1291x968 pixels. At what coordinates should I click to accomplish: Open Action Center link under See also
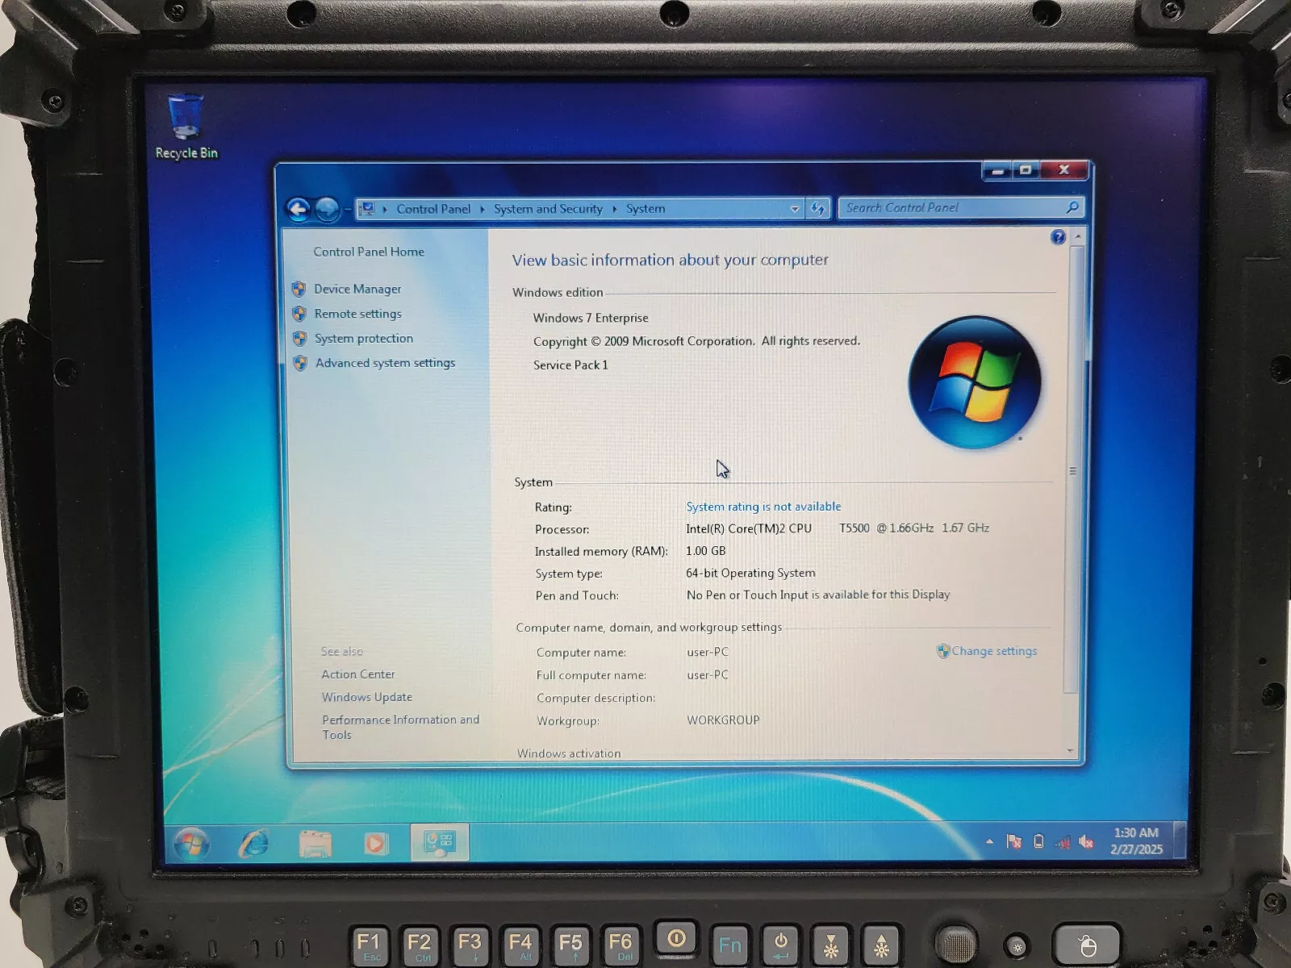click(358, 674)
